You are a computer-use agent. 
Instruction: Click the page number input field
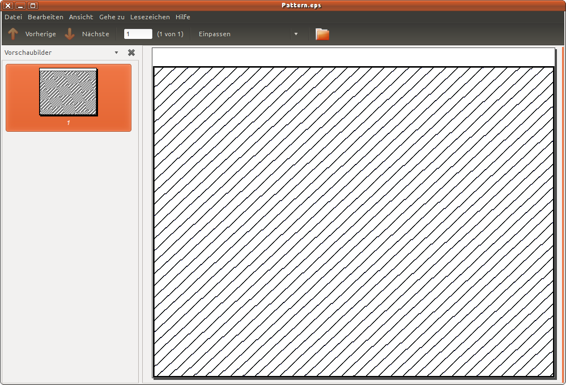(x=138, y=34)
